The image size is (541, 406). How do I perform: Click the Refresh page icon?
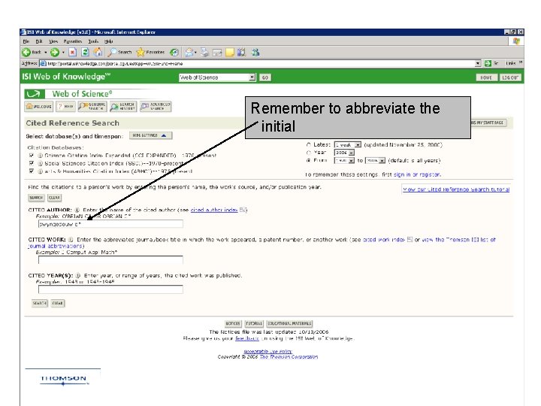(85, 53)
